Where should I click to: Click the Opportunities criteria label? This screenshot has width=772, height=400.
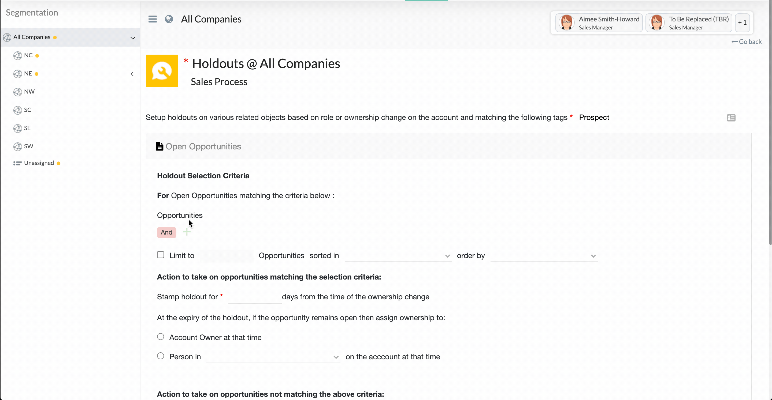click(x=180, y=215)
